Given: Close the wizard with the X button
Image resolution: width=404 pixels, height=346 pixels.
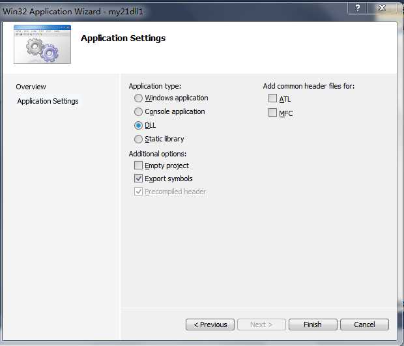Looking at the screenshot, I should pos(382,8).
